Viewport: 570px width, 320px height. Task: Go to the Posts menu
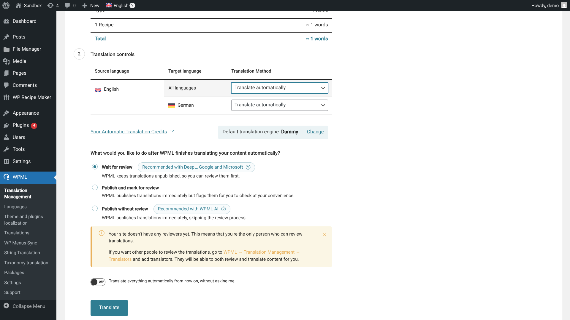point(28,37)
